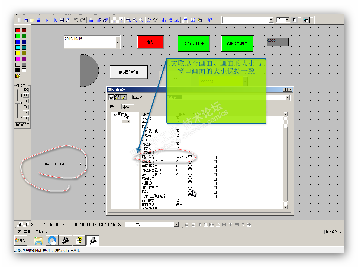
Task: Open the 1 - 层1 layer dropdown
Action: (x=176, y=224)
